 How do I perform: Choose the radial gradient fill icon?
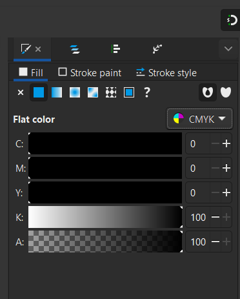[x=75, y=92]
